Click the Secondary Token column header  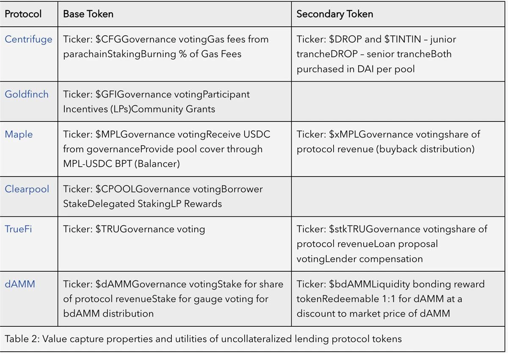[334, 14]
